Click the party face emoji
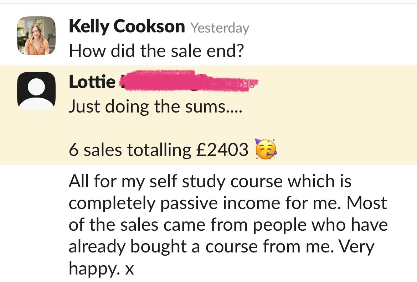This screenshot has width=417, height=282. [266, 149]
